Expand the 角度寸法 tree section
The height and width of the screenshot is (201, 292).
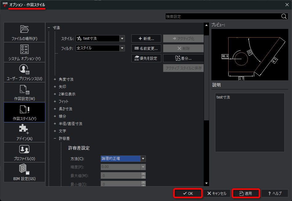click(55, 79)
